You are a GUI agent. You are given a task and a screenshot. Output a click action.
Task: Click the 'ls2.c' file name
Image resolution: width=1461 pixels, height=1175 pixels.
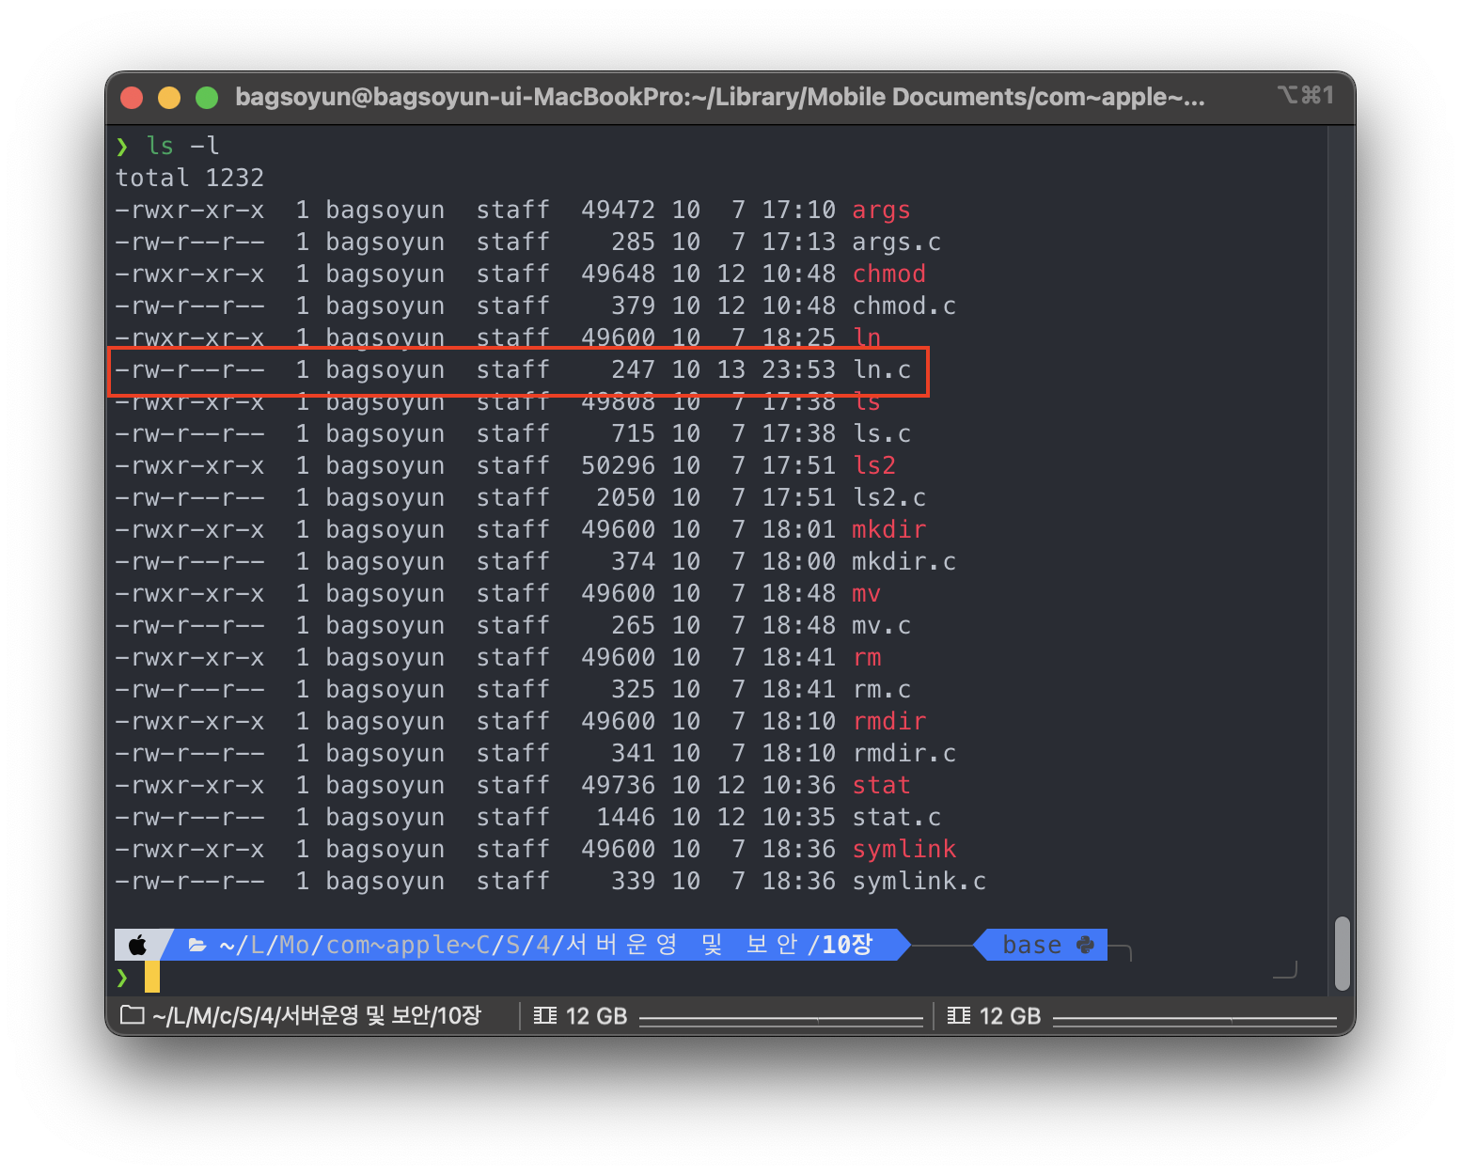[x=888, y=497]
